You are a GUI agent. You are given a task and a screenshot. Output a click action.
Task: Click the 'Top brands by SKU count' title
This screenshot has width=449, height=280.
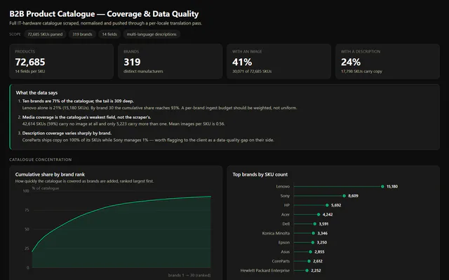pyautogui.click(x=260, y=174)
